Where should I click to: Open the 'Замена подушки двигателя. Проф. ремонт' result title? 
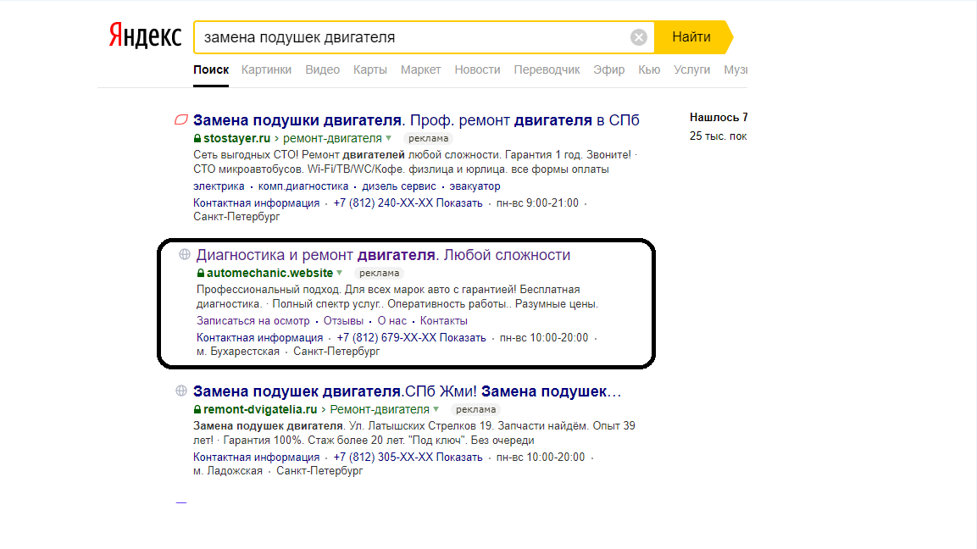tap(416, 120)
